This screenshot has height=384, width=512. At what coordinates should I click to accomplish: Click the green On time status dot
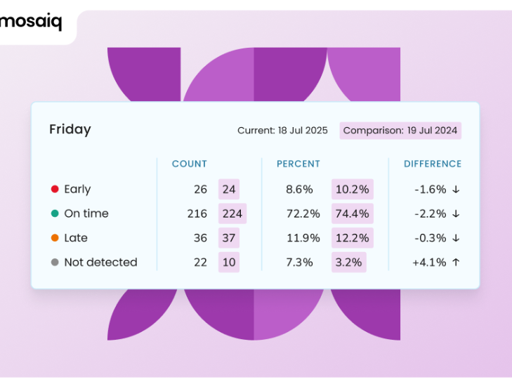(x=54, y=213)
